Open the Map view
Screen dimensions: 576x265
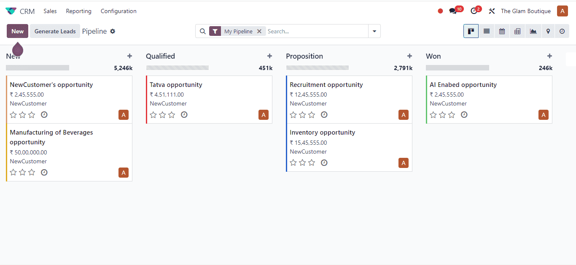548,31
